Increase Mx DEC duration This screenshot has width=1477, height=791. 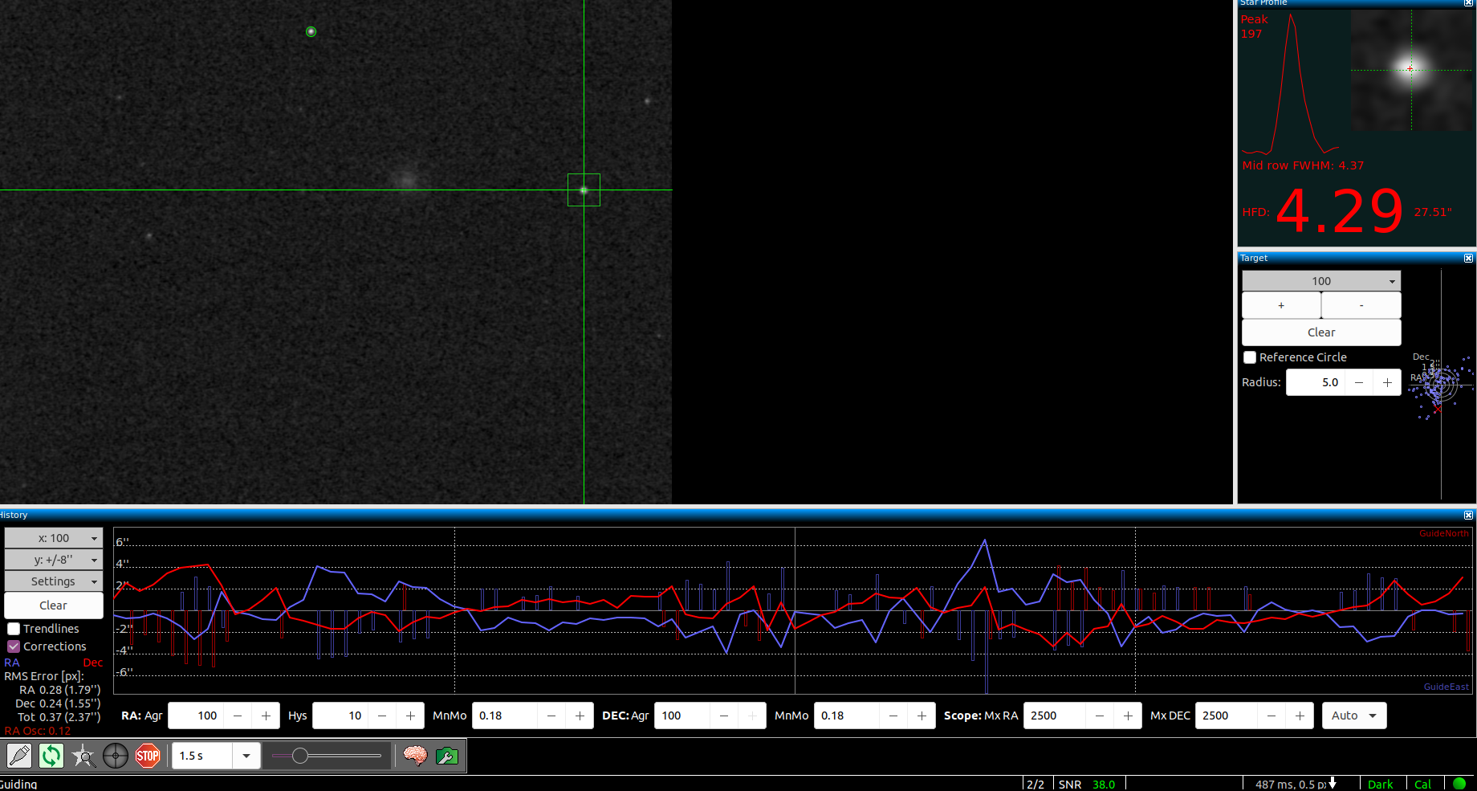tap(1300, 716)
